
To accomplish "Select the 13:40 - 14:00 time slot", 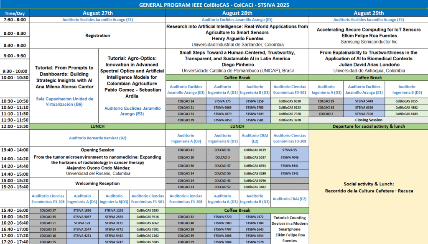I will [x=15, y=150].
